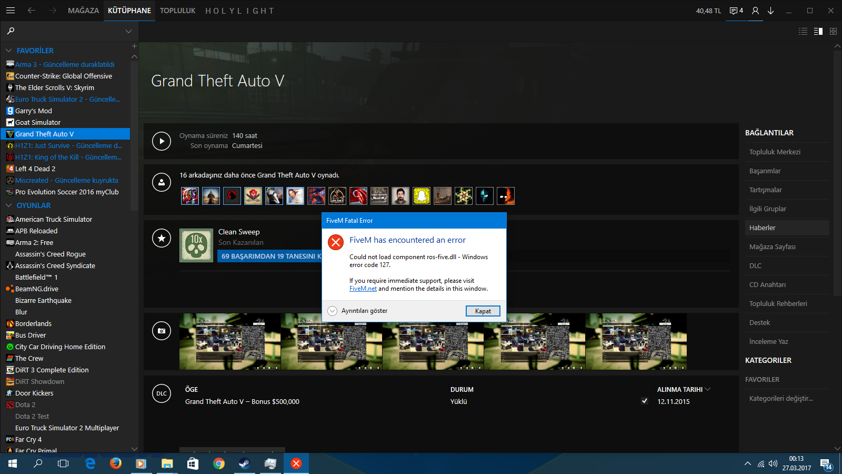Open Chrome from the taskbar
This screenshot has width=842, height=474.
[219, 463]
